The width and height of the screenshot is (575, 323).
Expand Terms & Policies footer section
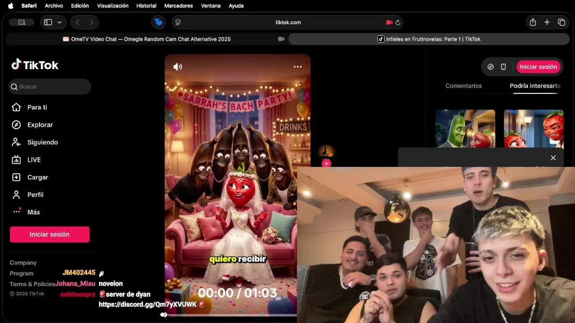tap(32, 284)
